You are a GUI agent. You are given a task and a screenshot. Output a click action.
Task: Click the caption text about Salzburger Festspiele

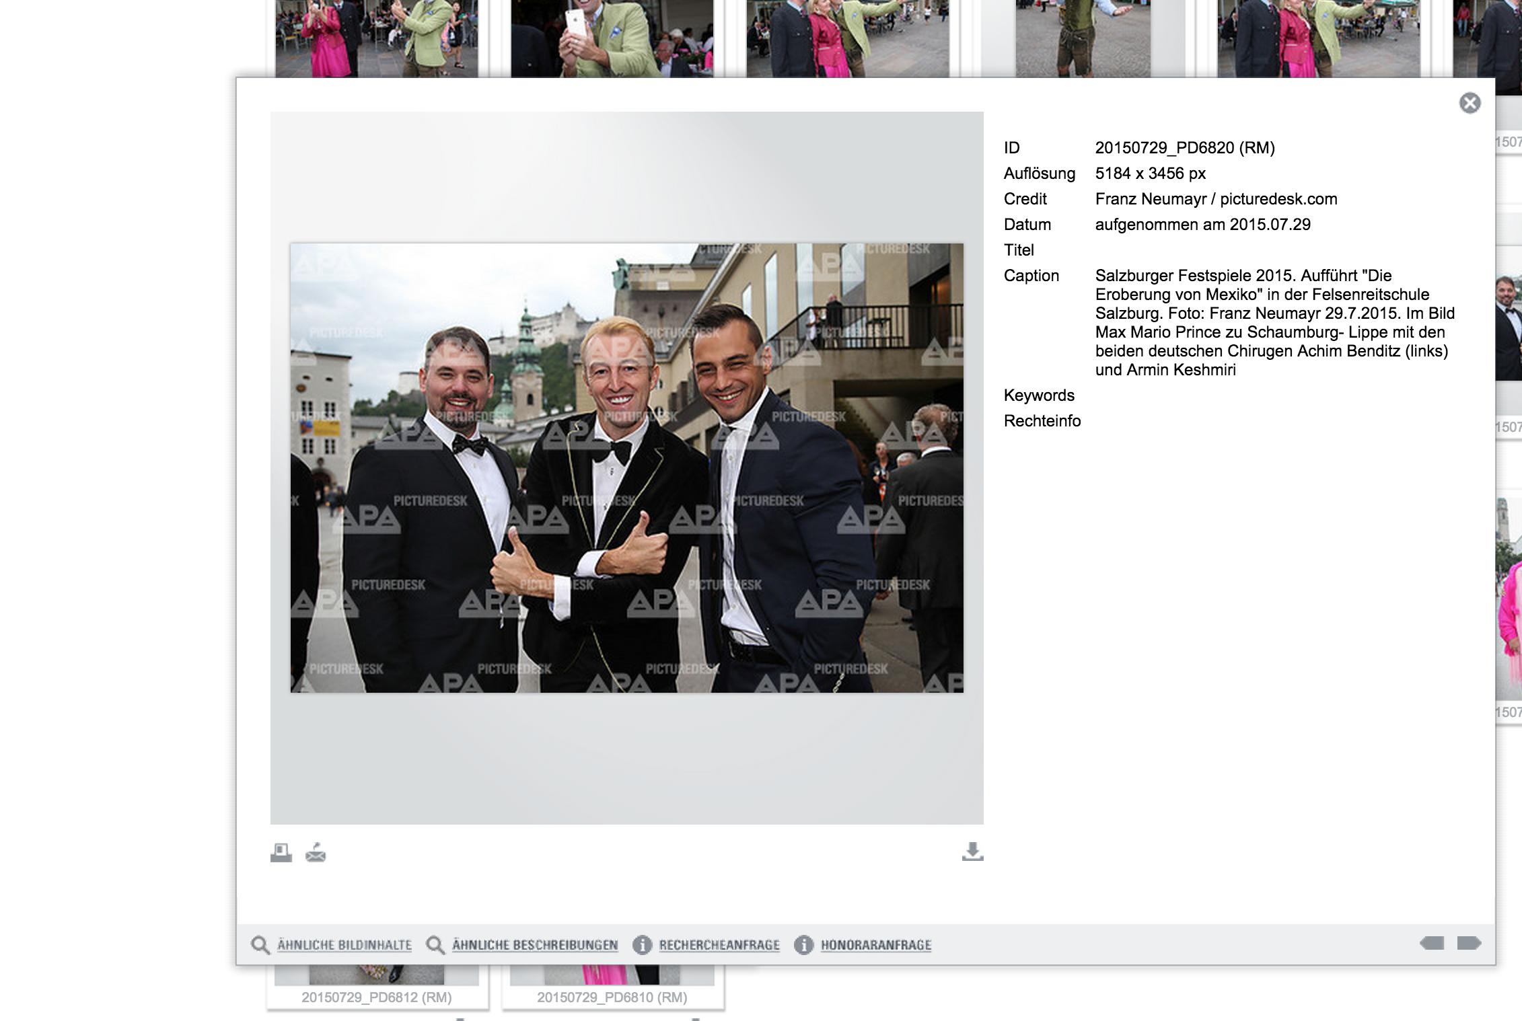click(1274, 323)
